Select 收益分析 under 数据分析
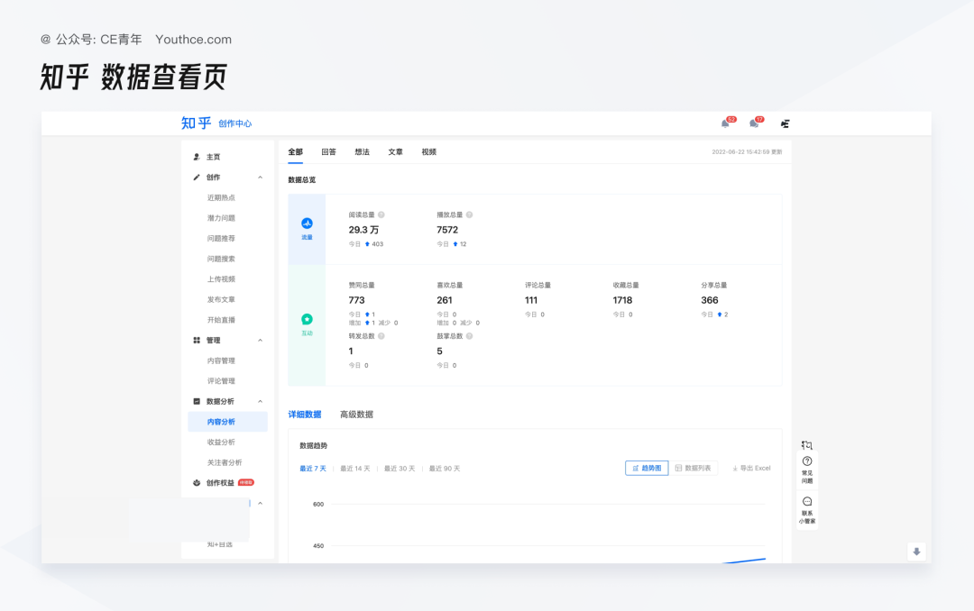Viewport: 974px width, 611px height. pyautogui.click(x=221, y=442)
